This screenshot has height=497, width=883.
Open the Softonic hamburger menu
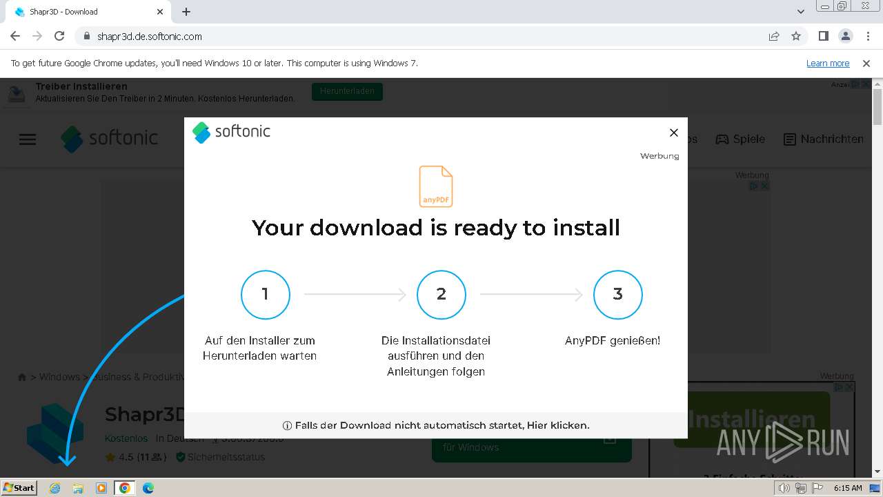(x=28, y=139)
